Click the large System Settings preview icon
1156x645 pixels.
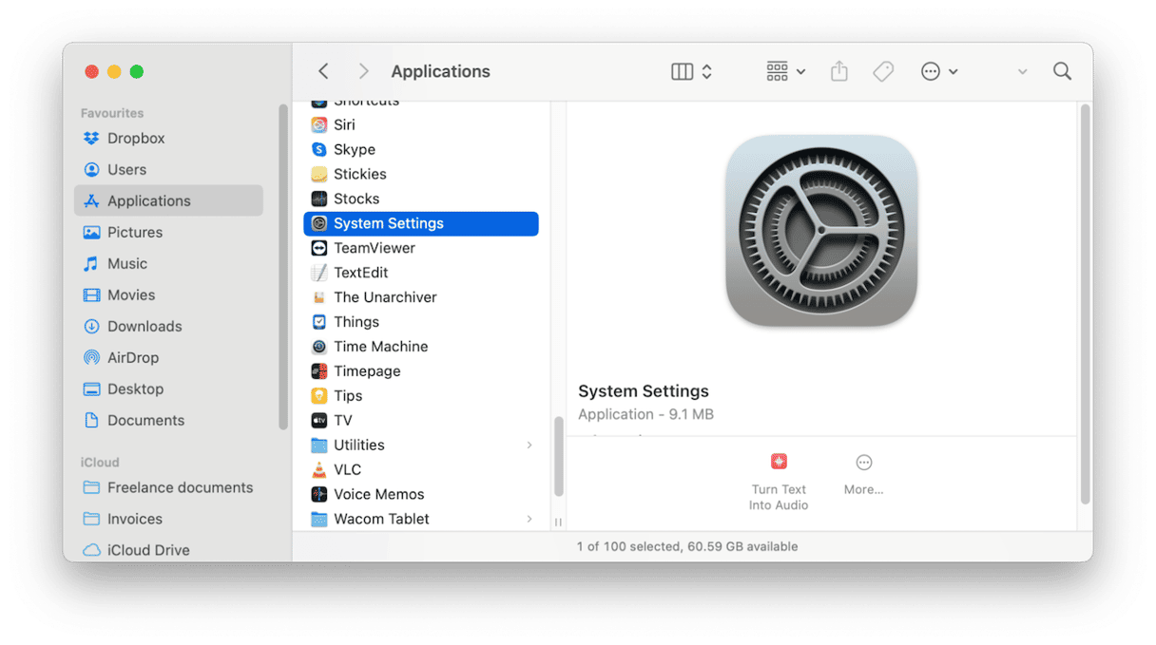tap(820, 230)
